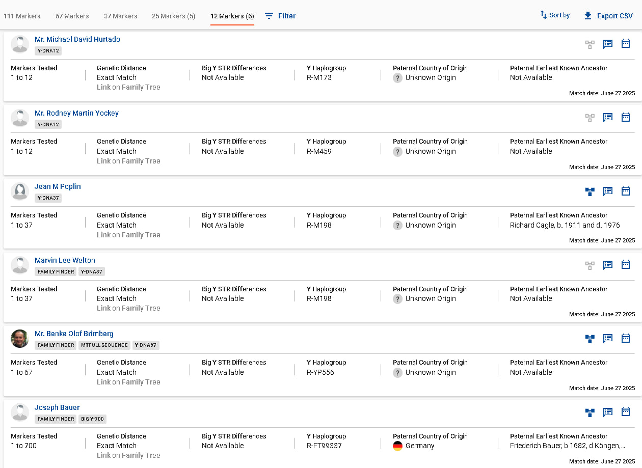Click Unknown Origin question icon for Marvin Welton

[397, 299]
